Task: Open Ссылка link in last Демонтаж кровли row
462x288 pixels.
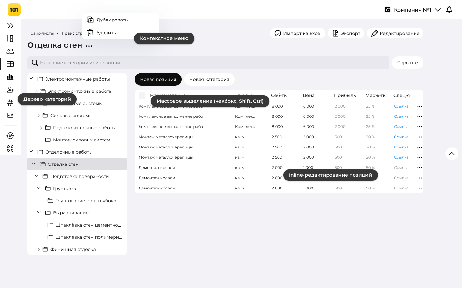Action: pos(401,188)
